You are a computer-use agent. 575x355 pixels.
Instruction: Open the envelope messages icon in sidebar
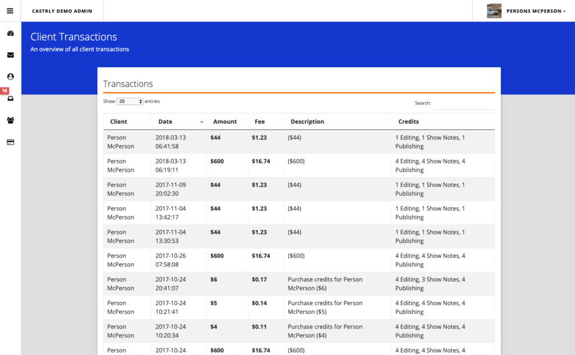point(10,55)
